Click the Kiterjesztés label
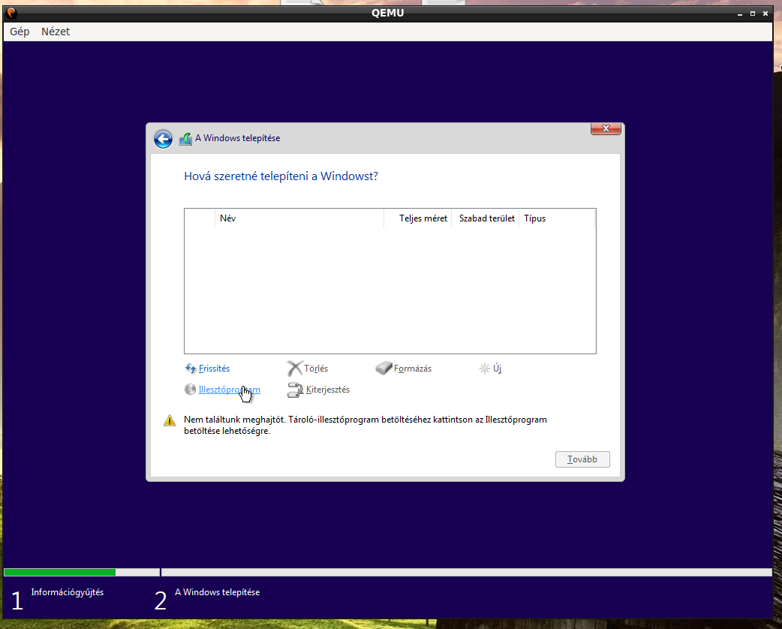The image size is (782, 629). (x=328, y=390)
